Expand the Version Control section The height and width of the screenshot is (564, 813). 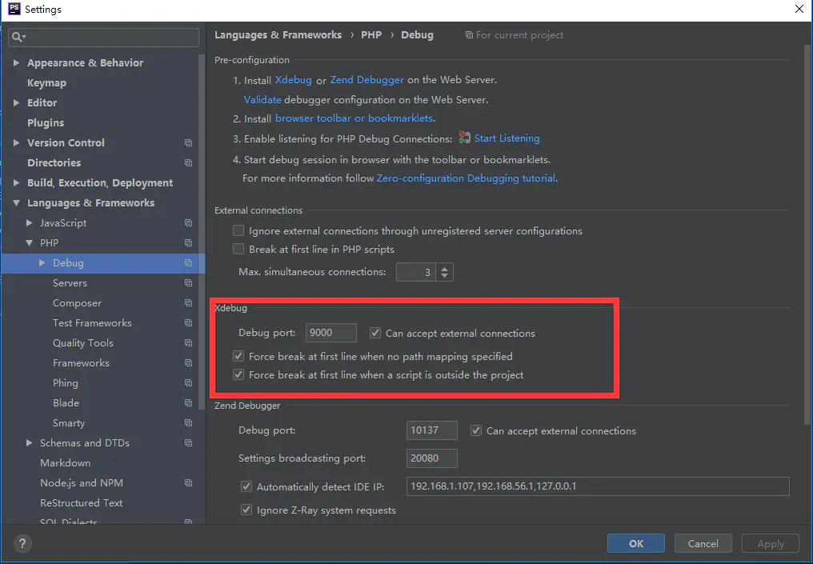pyautogui.click(x=16, y=142)
